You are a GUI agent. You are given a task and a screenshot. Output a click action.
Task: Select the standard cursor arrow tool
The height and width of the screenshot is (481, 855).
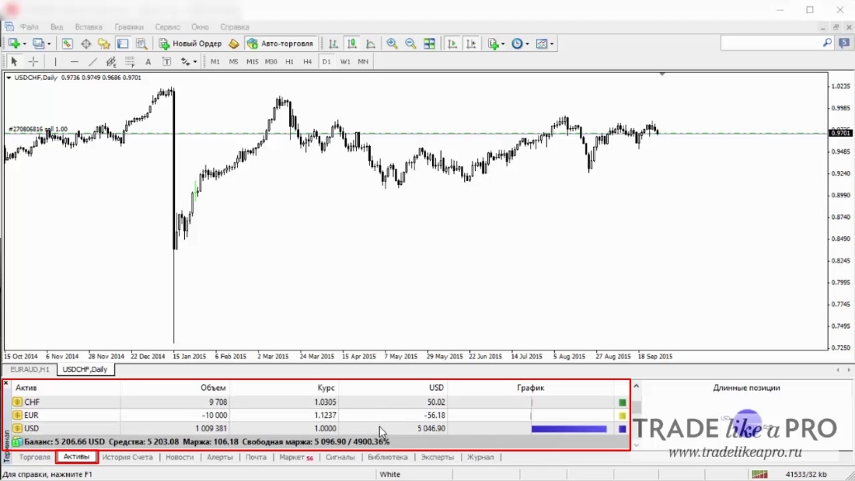[15, 61]
